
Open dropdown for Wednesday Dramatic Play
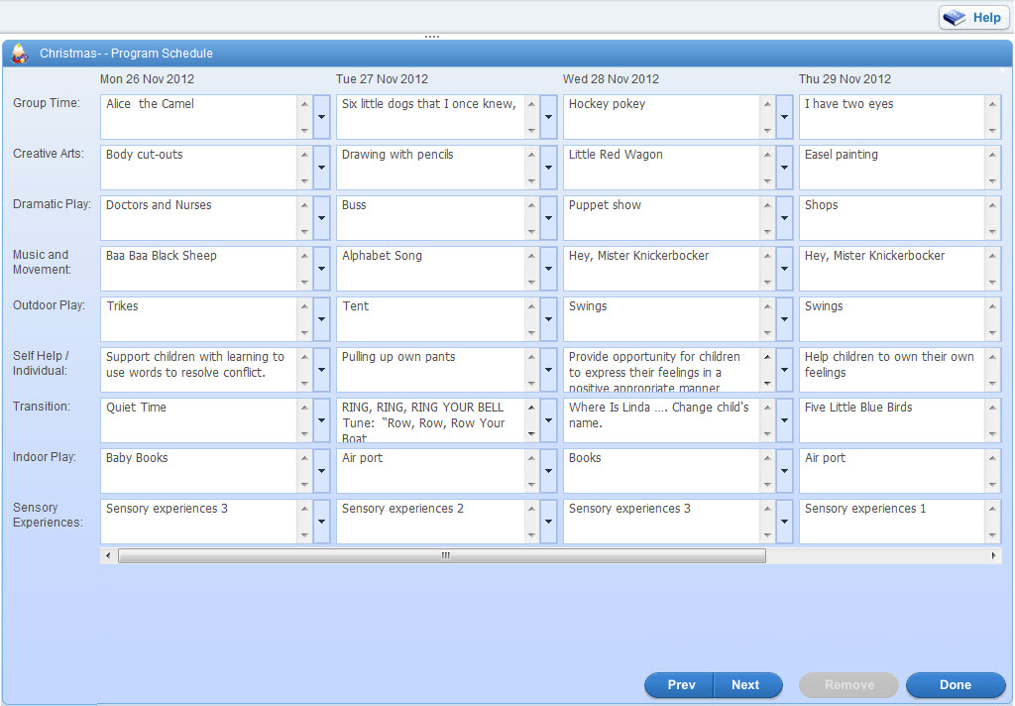785,218
